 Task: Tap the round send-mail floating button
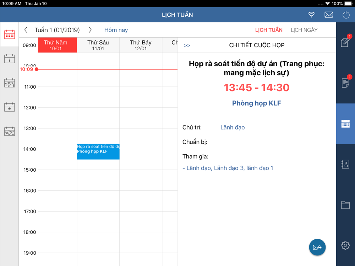317,247
